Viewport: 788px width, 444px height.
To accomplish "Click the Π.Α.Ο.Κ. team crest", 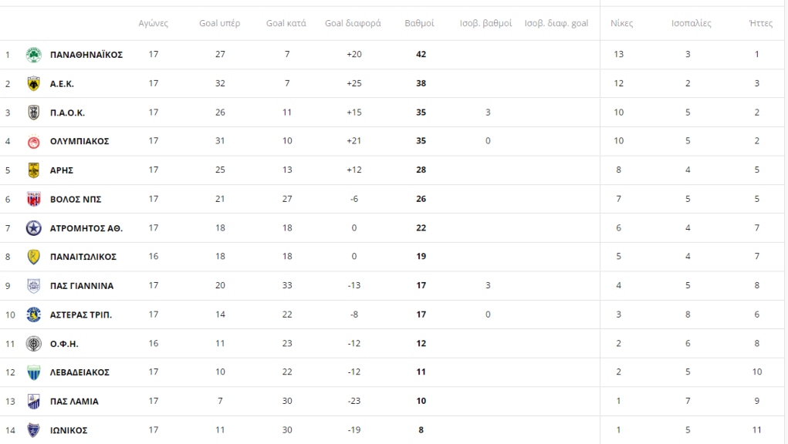I will pyautogui.click(x=34, y=113).
